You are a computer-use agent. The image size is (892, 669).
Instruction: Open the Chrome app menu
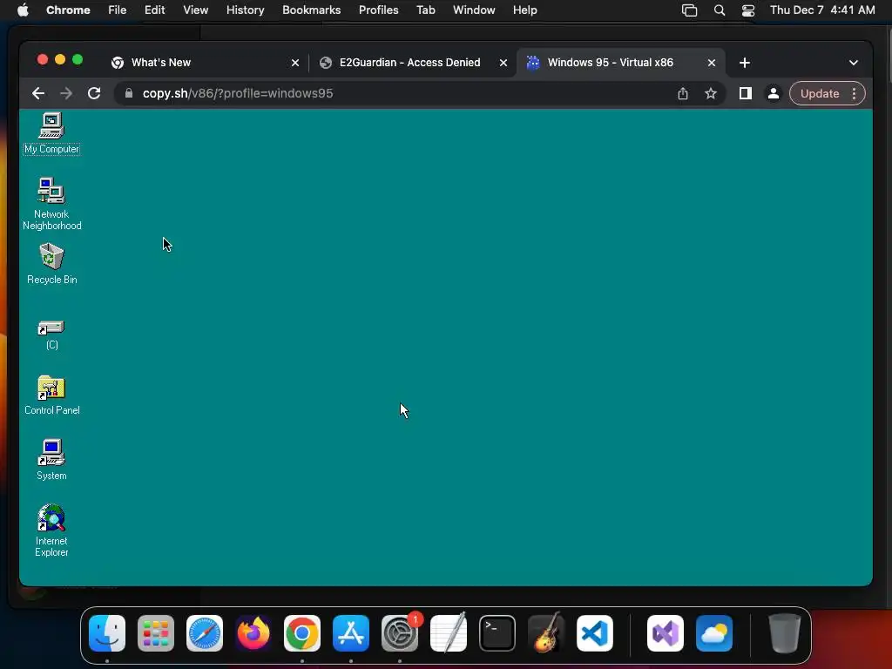click(x=68, y=10)
